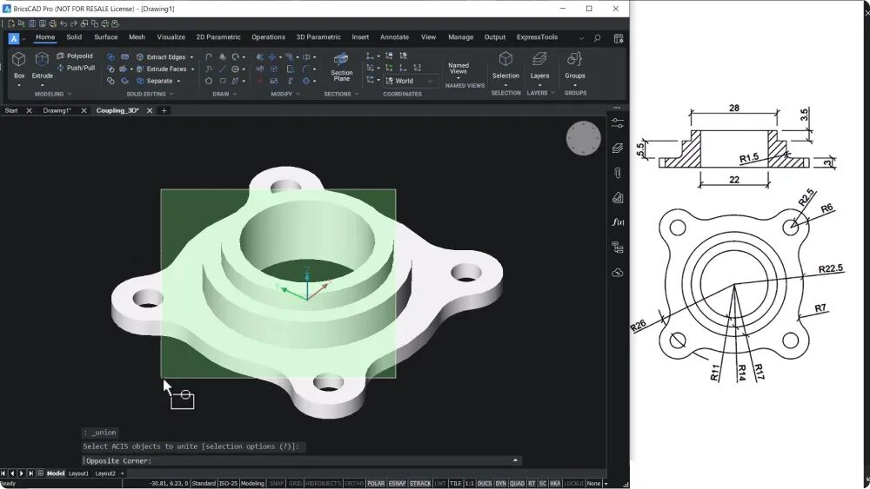Open the side panel Layers stack icon

[618, 148]
